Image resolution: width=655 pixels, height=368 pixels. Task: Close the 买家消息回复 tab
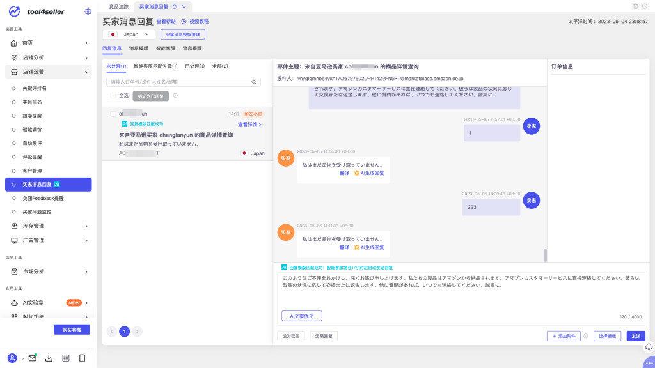[184, 6]
